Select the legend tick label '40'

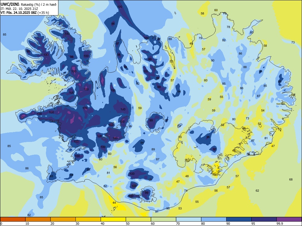click(x=102, y=224)
